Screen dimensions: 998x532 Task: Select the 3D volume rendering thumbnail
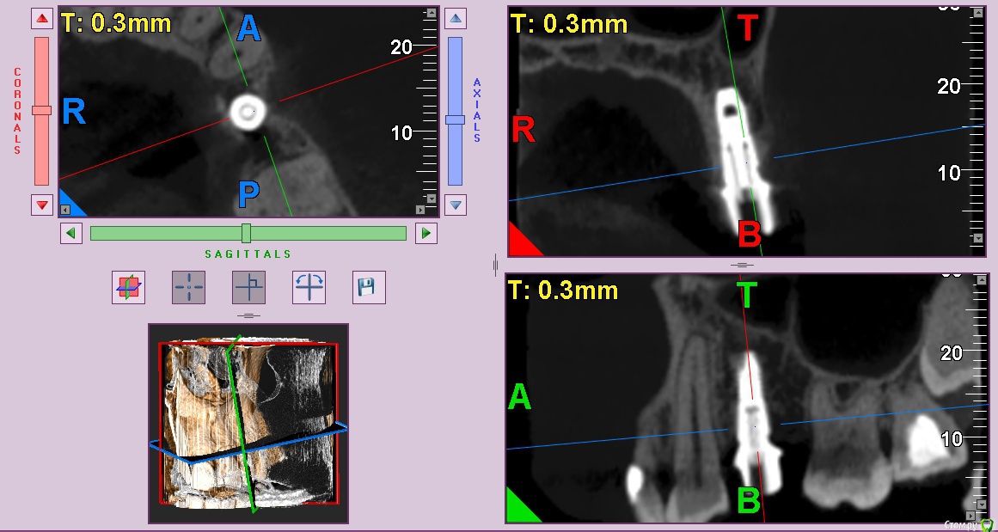click(x=248, y=424)
